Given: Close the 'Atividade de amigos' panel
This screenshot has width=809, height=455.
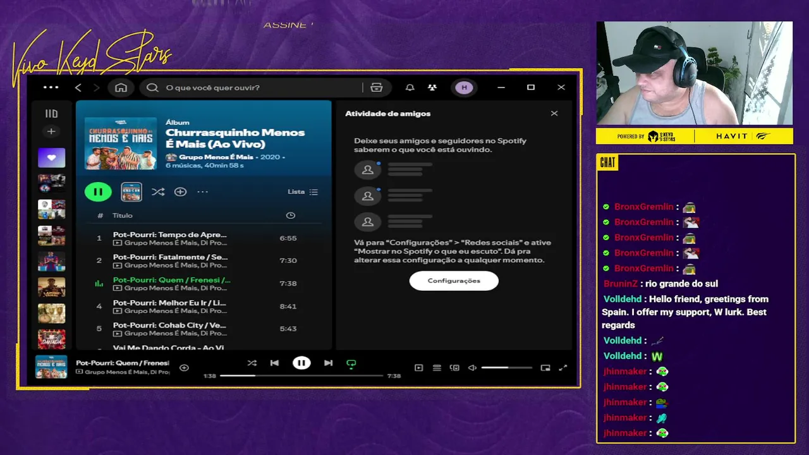Looking at the screenshot, I should pyautogui.click(x=554, y=114).
